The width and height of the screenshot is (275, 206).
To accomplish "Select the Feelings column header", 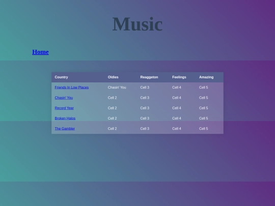I will (x=179, y=77).
